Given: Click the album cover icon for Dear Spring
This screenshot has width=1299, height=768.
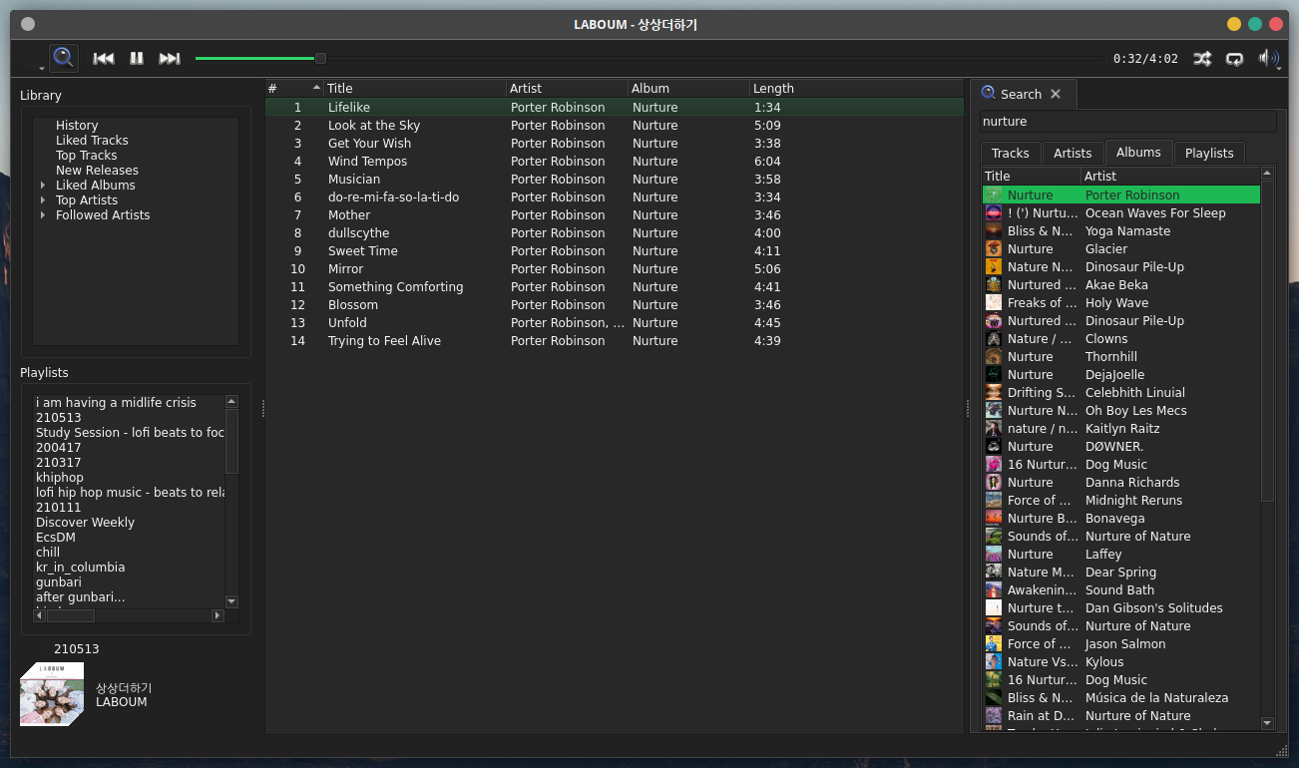Looking at the screenshot, I should 993,573.
